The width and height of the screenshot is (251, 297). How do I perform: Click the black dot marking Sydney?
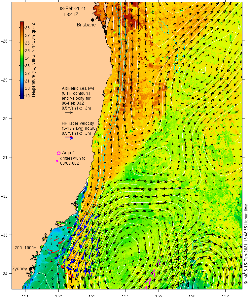click(x=30, y=269)
